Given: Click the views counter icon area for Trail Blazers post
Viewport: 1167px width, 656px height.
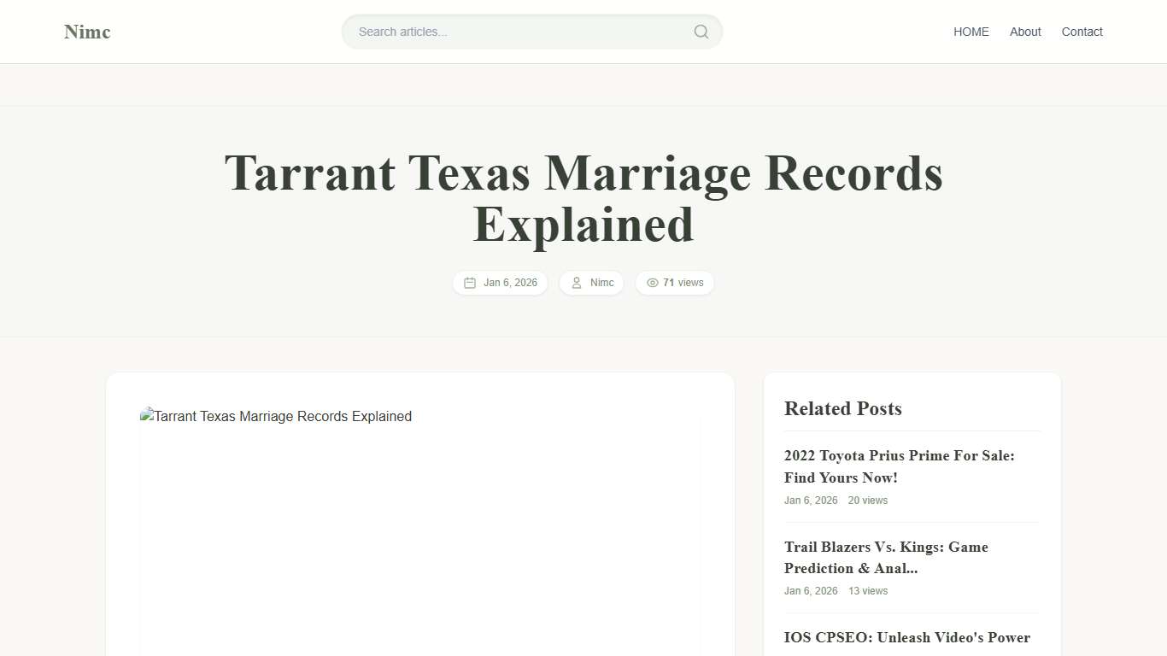Looking at the screenshot, I should click(867, 591).
